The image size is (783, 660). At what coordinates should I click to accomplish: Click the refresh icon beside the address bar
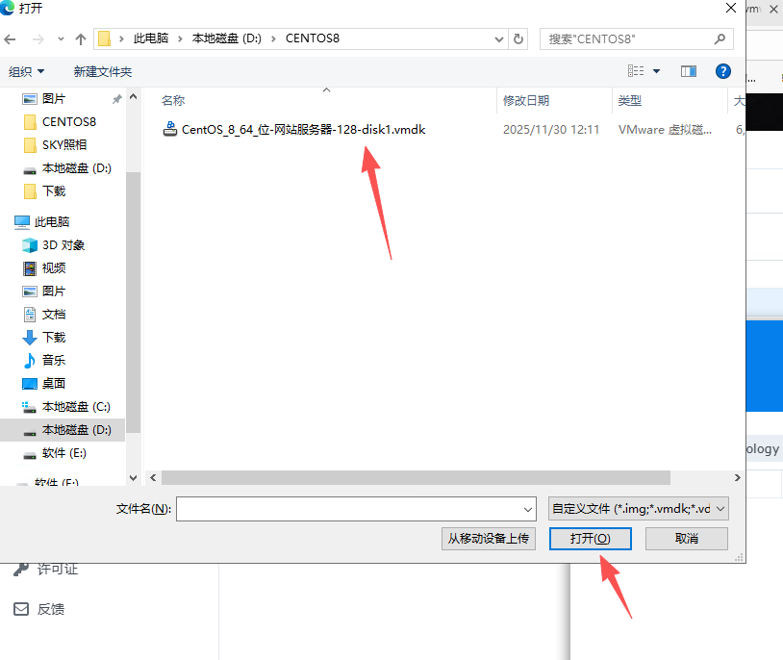tap(518, 38)
